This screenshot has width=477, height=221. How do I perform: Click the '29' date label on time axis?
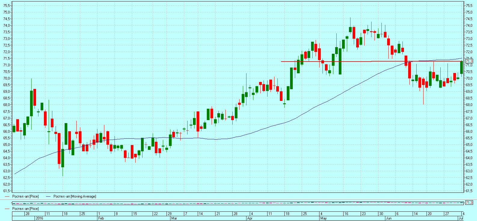coord(170,214)
